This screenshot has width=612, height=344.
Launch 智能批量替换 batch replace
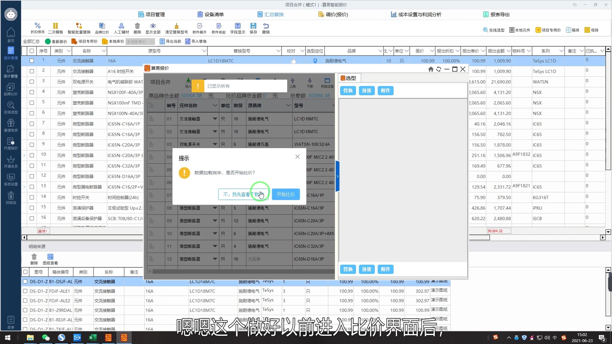click(x=79, y=28)
